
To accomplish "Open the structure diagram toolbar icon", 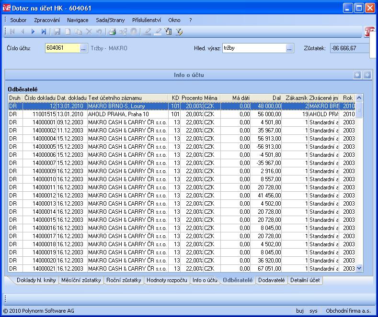I will click(123, 32).
